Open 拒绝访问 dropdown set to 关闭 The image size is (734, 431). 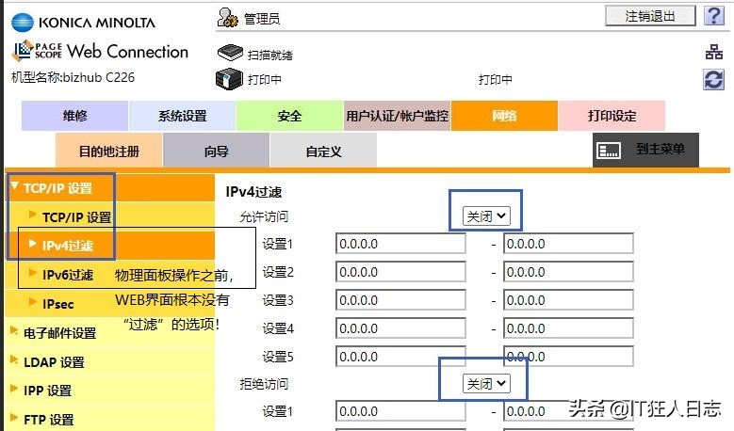pyautogui.click(x=486, y=383)
